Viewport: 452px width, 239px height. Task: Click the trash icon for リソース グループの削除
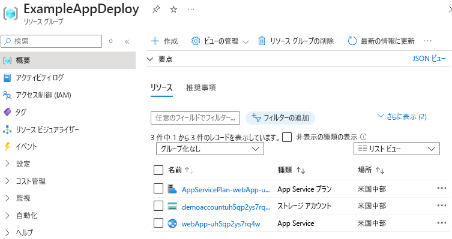(262, 41)
